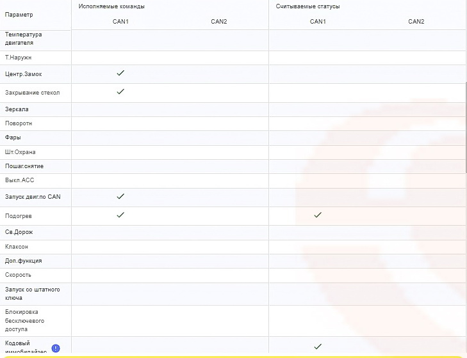Image resolution: width=467 pixels, height=358 pixels.
Task: Click the Подогрев CAN1 status checkmark
Action: (x=318, y=215)
